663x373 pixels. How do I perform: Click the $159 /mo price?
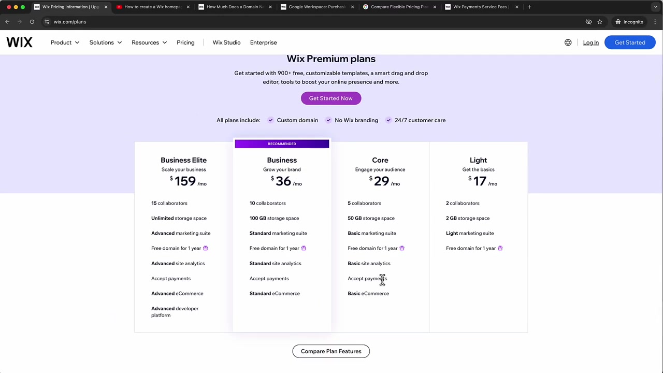(188, 181)
